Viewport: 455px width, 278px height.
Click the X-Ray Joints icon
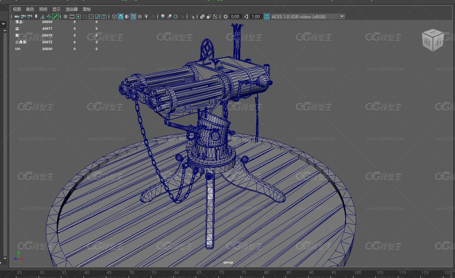click(215, 17)
